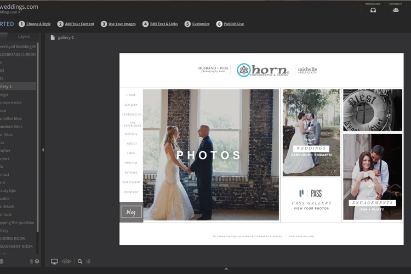Screen dimensions: 411x274
Task: Click the trash delete icon in the sidebar
Action: (31, 261)
